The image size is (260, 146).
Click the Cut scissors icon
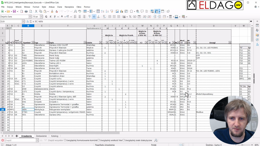coord(36,11)
